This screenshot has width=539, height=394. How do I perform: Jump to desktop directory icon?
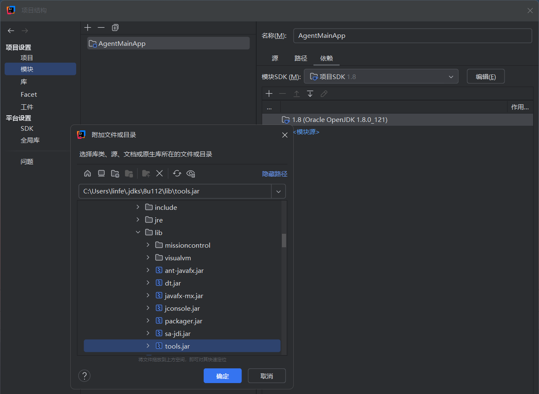[x=101, y=174]
